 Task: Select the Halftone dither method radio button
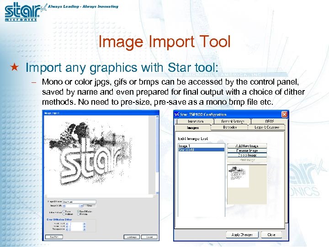coord(64,214)
